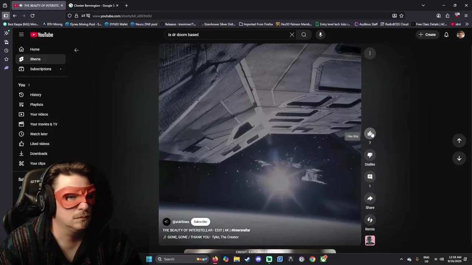Open the Windows Start menu
Screen dimensions: 472x265
(x=149, y=259)
